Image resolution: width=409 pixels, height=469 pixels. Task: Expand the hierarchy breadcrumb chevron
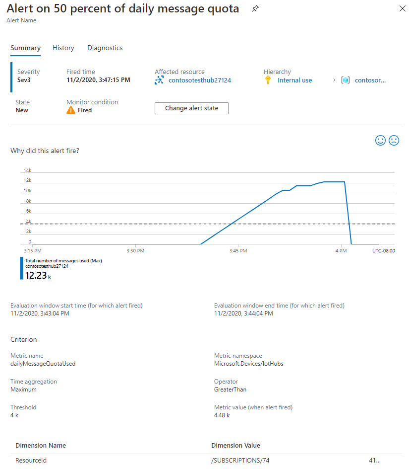[x=334, y=80]
